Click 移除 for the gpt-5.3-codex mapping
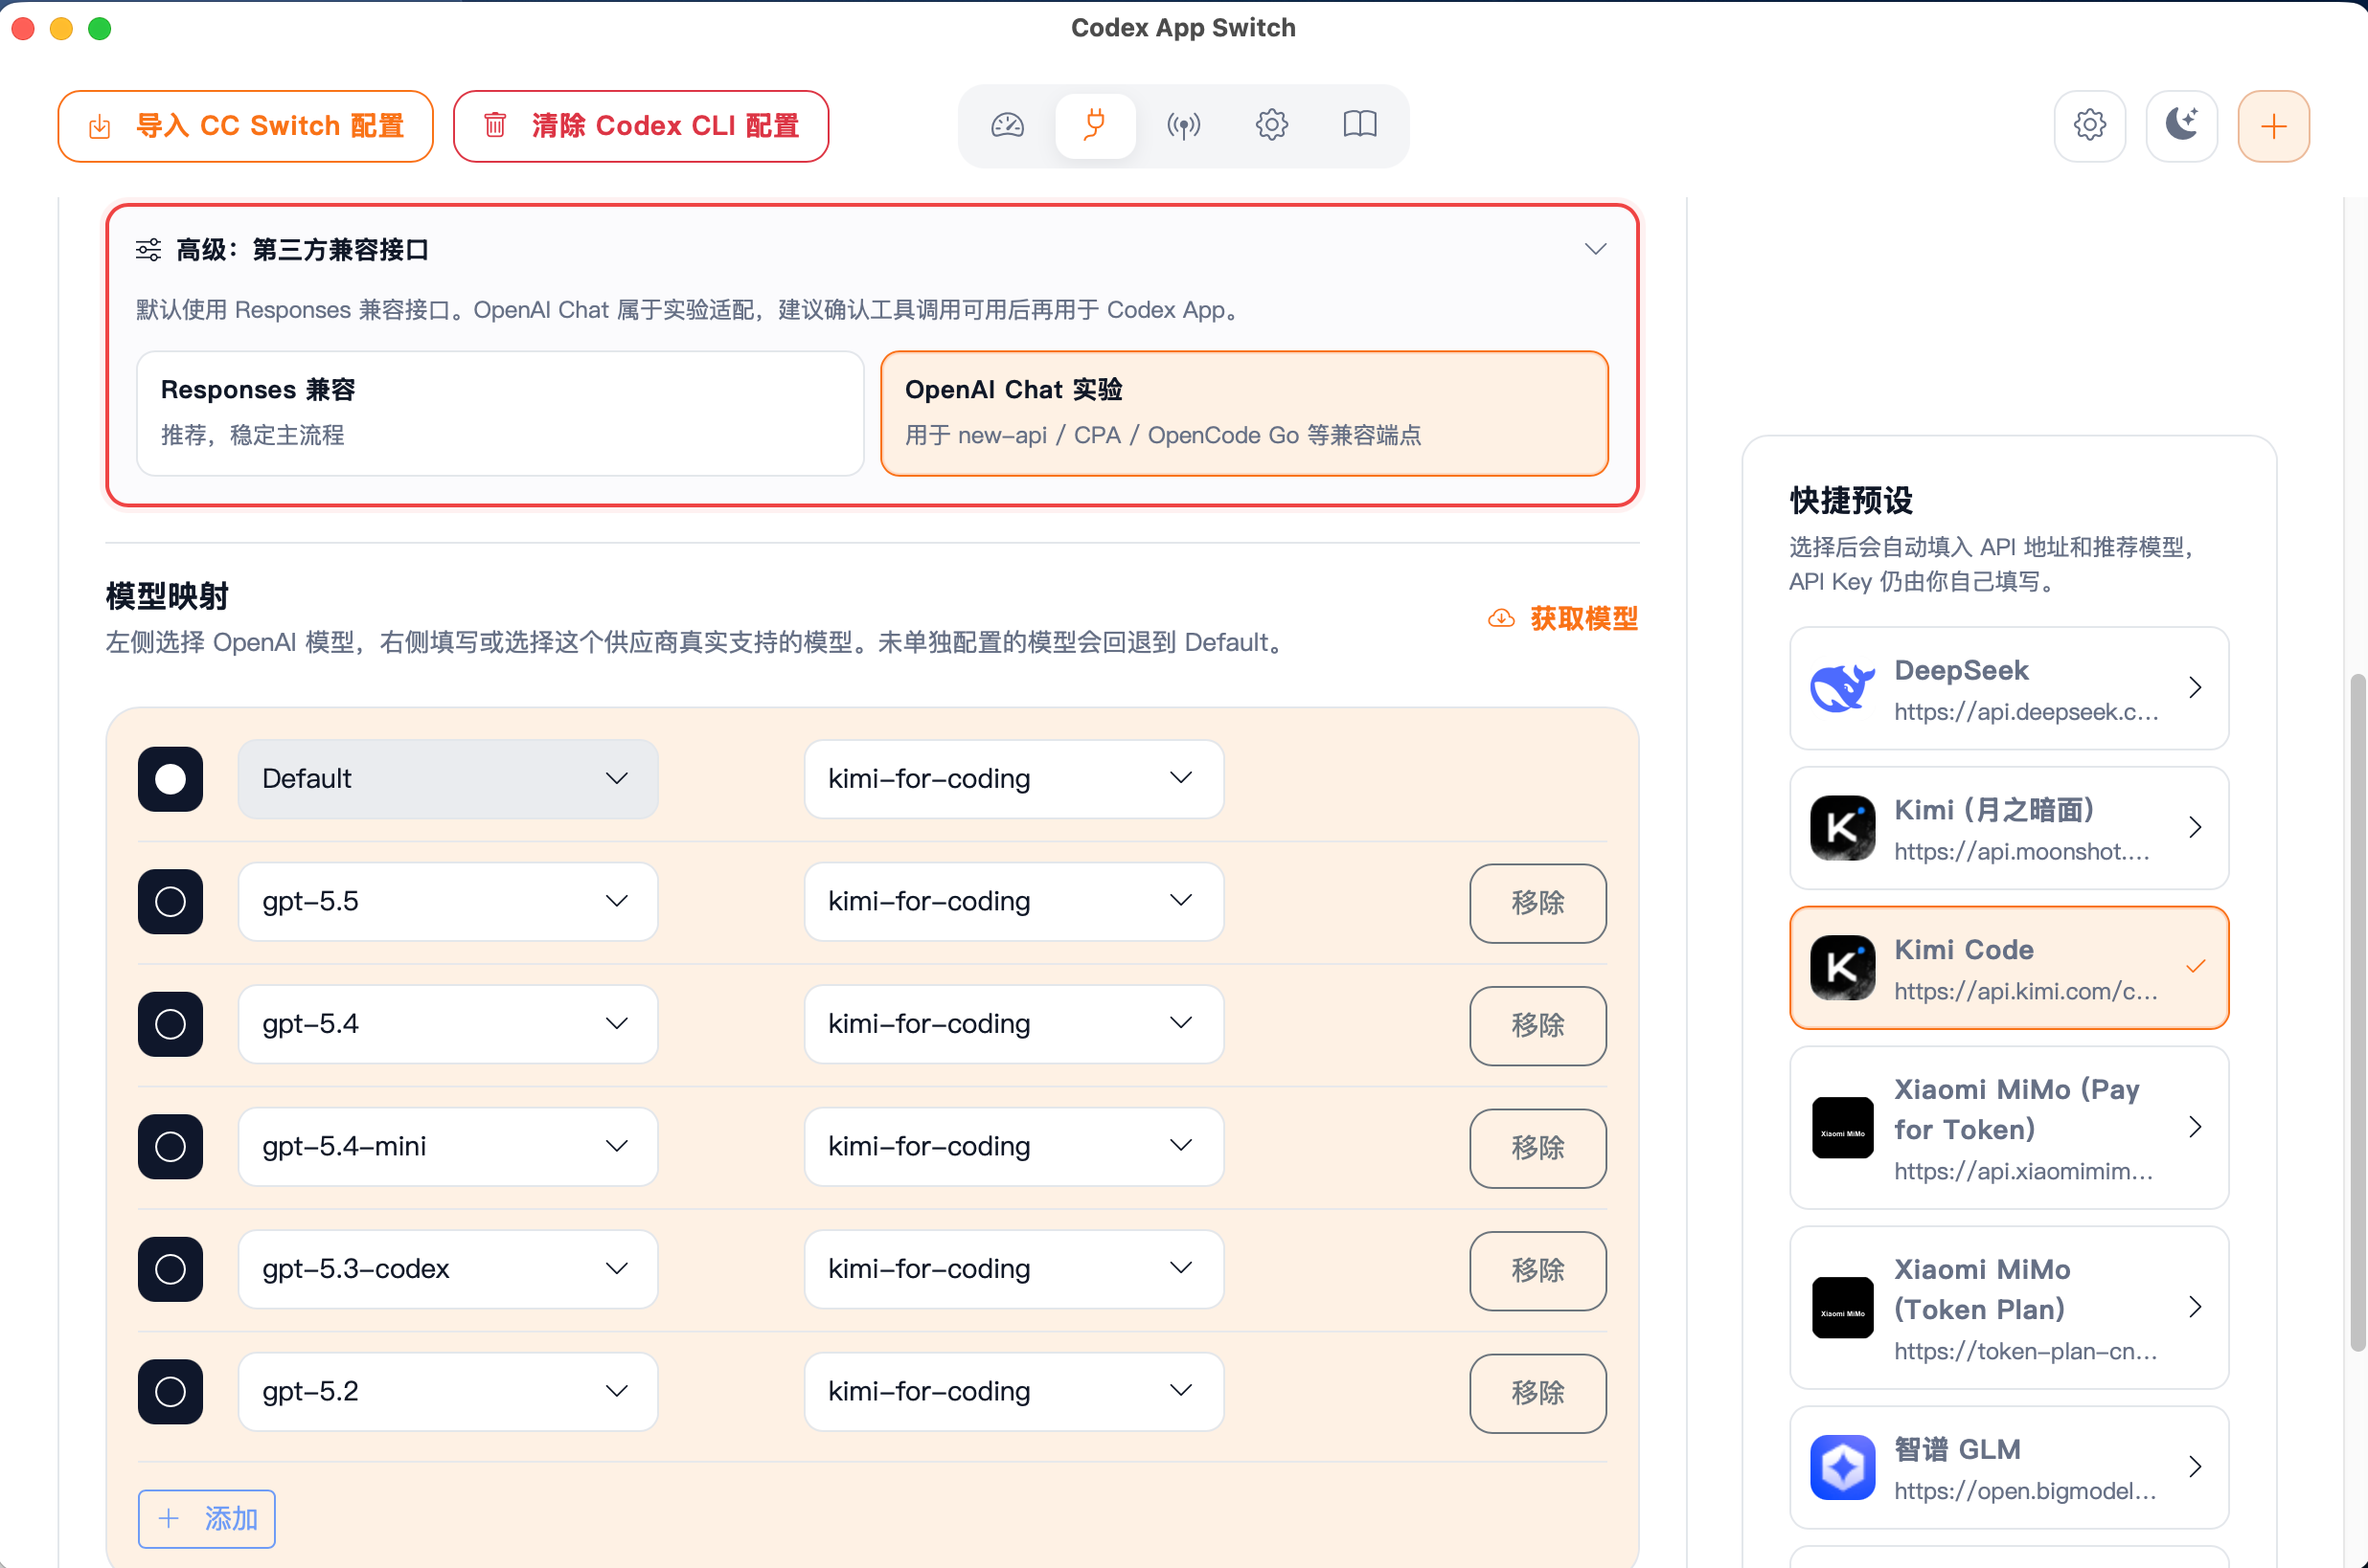This screenshot has width=2368, height=1568. [x=1538, y=1271]
